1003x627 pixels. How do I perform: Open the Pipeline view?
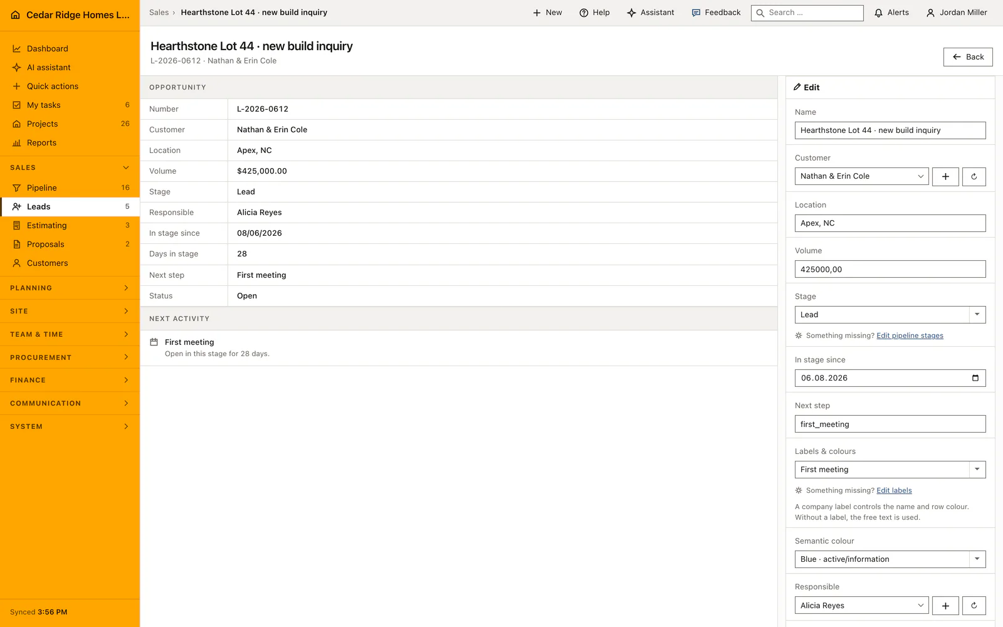pyautogui.click(x=70, y=187)
